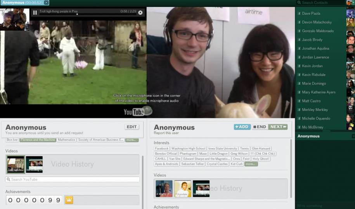Select contact Mo McBirney
The height and width of the screenshot is (209, 355).
(313, 127)
